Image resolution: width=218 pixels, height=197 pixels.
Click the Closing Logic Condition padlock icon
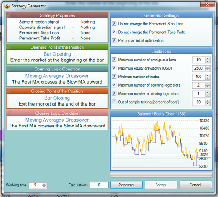click(9, 113)
